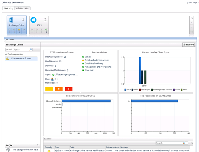The image size is (199, 152).
Task: Expand the FAQts panel chevron
Action: (38, 145)
